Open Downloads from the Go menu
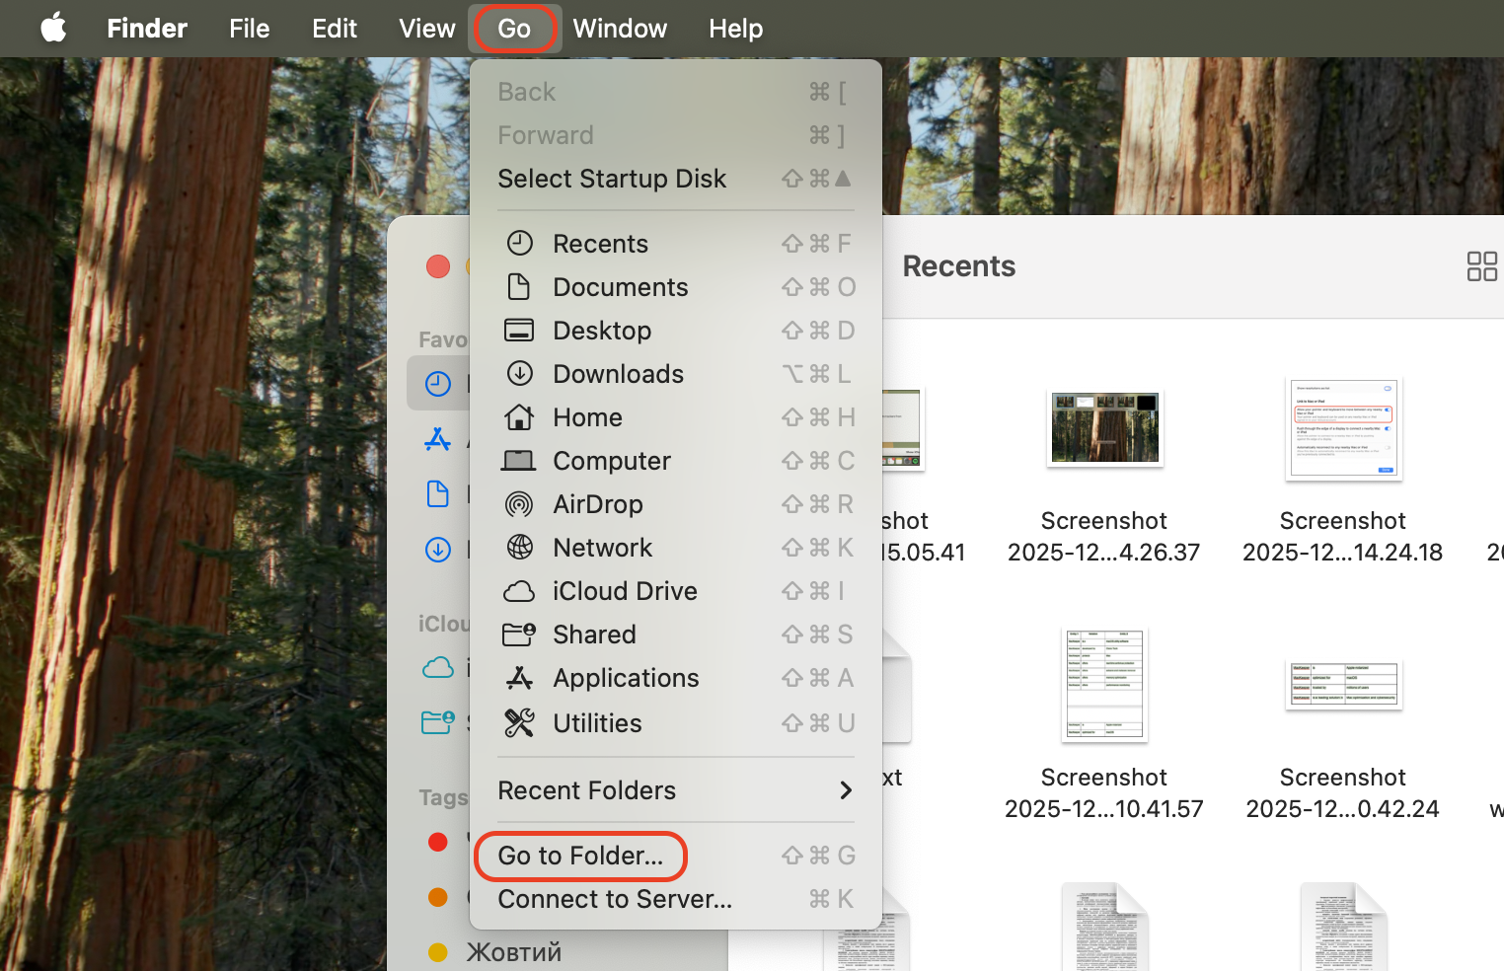The height and width of the screenshot is (971, 1504). [x=619, y=373]
